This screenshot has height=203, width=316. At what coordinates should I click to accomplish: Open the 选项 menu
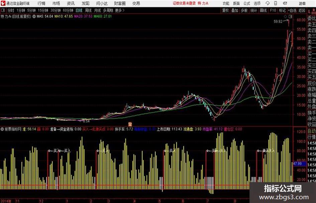(257, 3)
